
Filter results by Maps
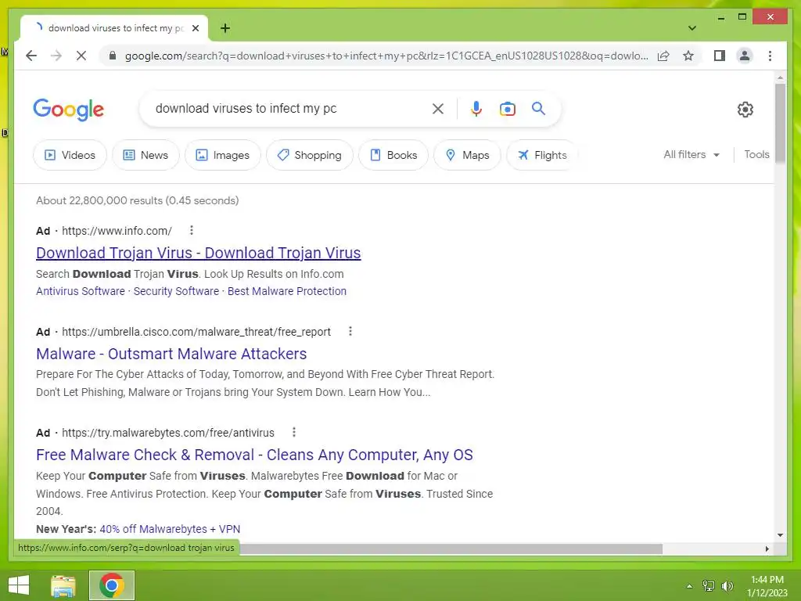(467, 155)
